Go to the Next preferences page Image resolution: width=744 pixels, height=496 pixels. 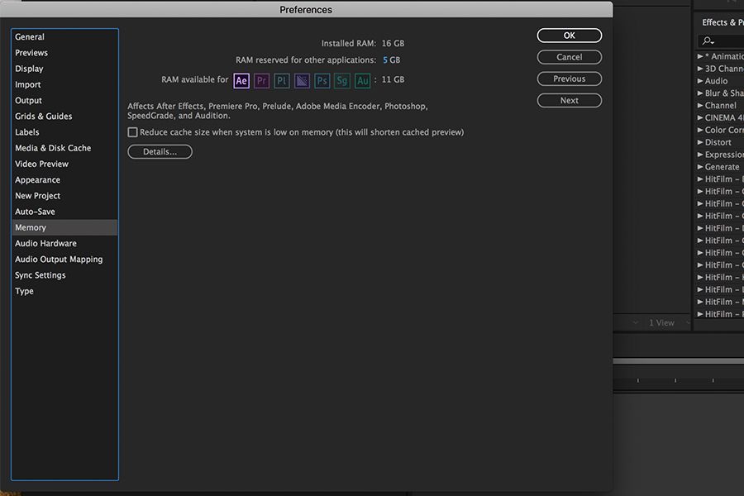[569, 99]
